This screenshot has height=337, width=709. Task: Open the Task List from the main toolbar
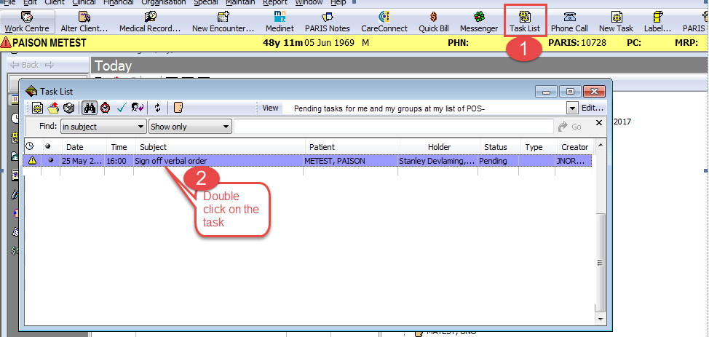(524, 21)
